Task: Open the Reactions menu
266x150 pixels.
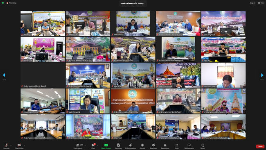Action: pyautogui.click(x=153, y=146)
